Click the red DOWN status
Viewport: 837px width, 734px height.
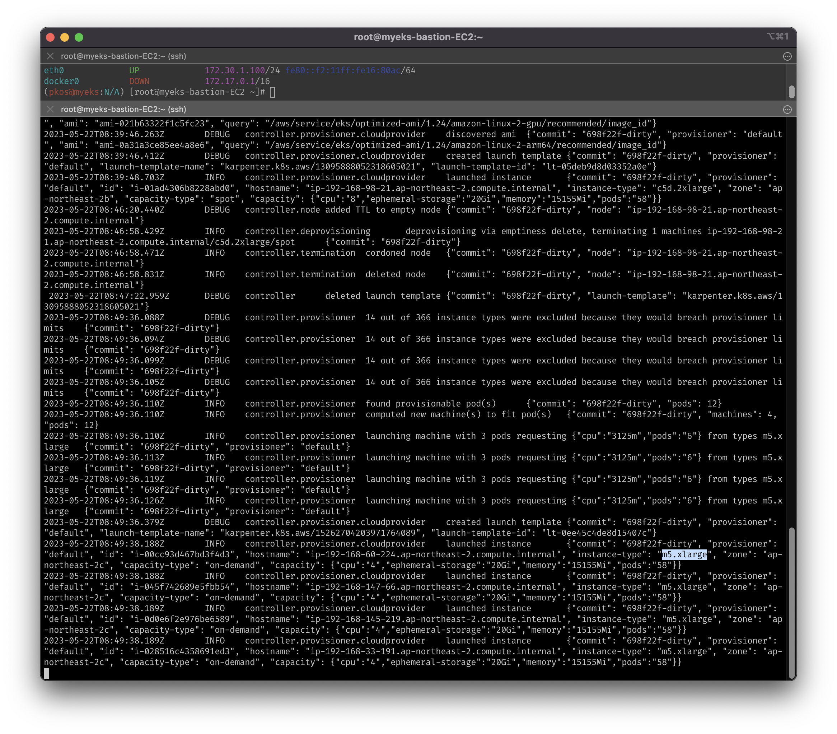pyautogui.click(x=139, y=81)
